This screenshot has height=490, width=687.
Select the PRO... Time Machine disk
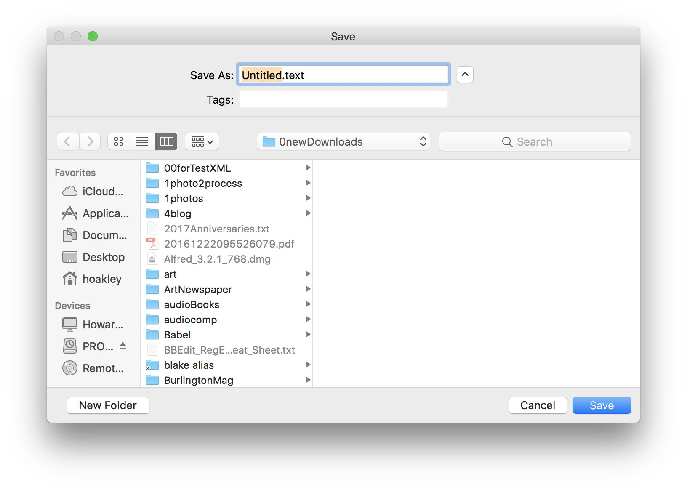pos(88,346)
